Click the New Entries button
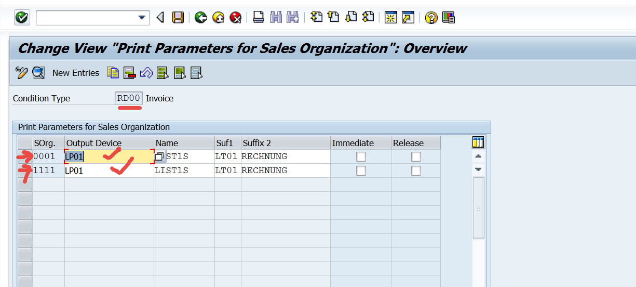 point(76,73)
